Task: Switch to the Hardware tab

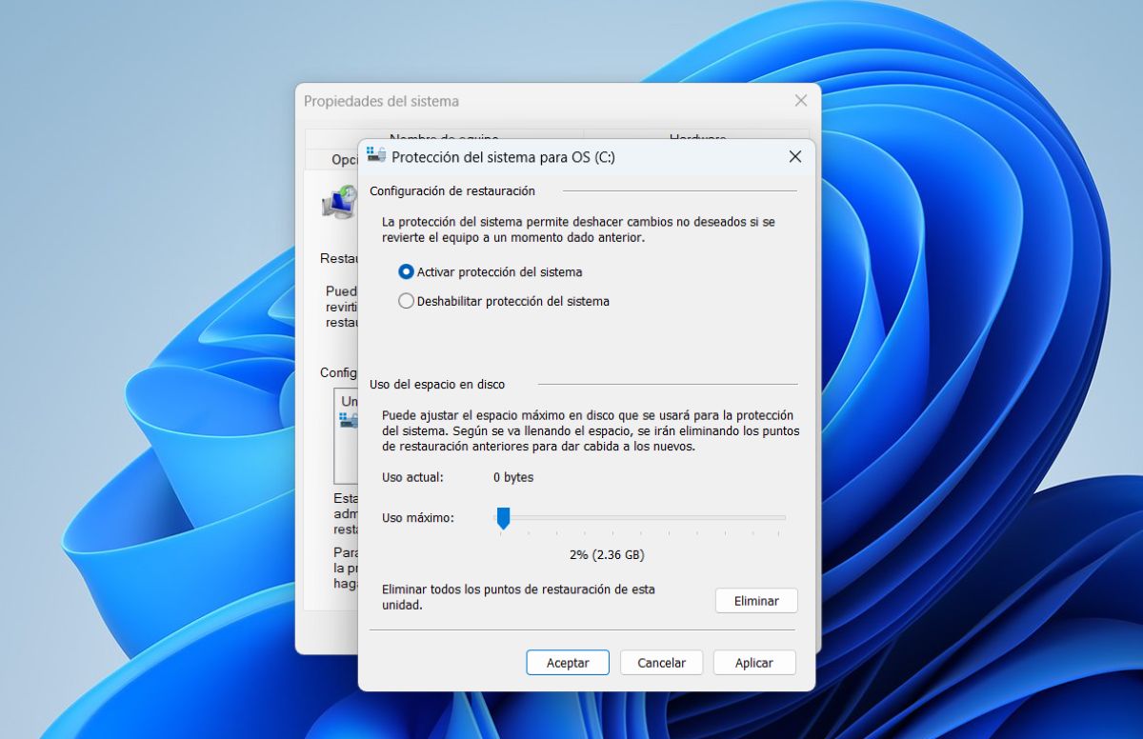Action: click(696, 139)
